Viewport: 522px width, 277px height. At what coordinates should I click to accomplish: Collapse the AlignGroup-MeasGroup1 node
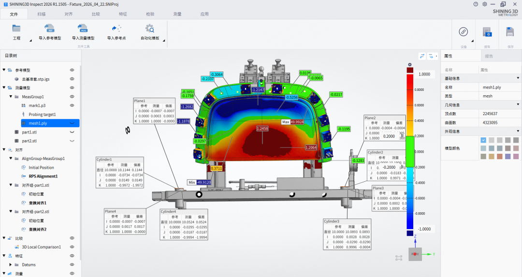[11, 159]
